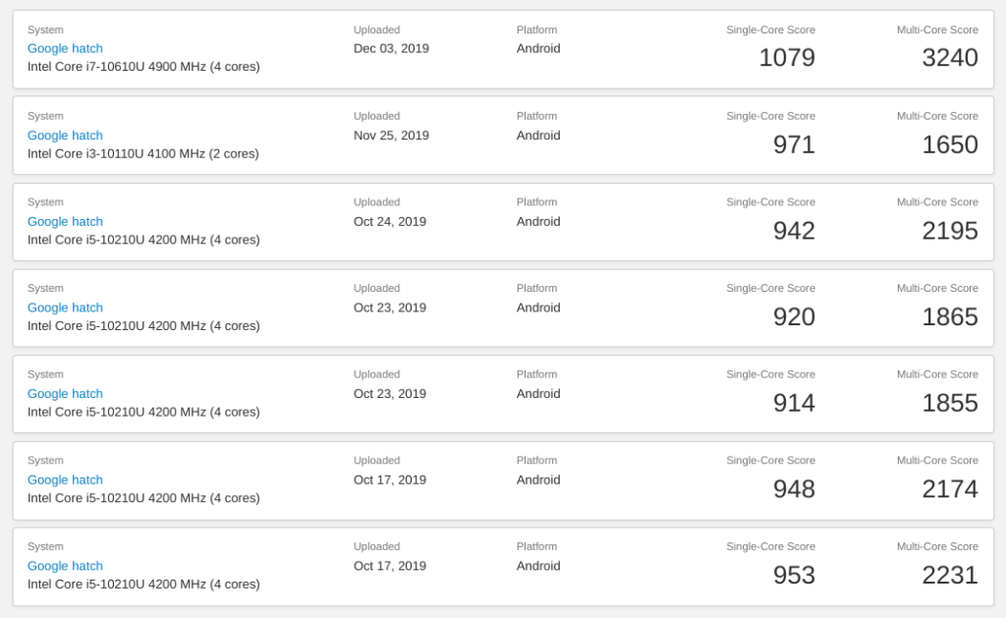This screenshot has width=1006, height=618.
Task: Click the 1865 multi-core score
Action: (950, 317)
